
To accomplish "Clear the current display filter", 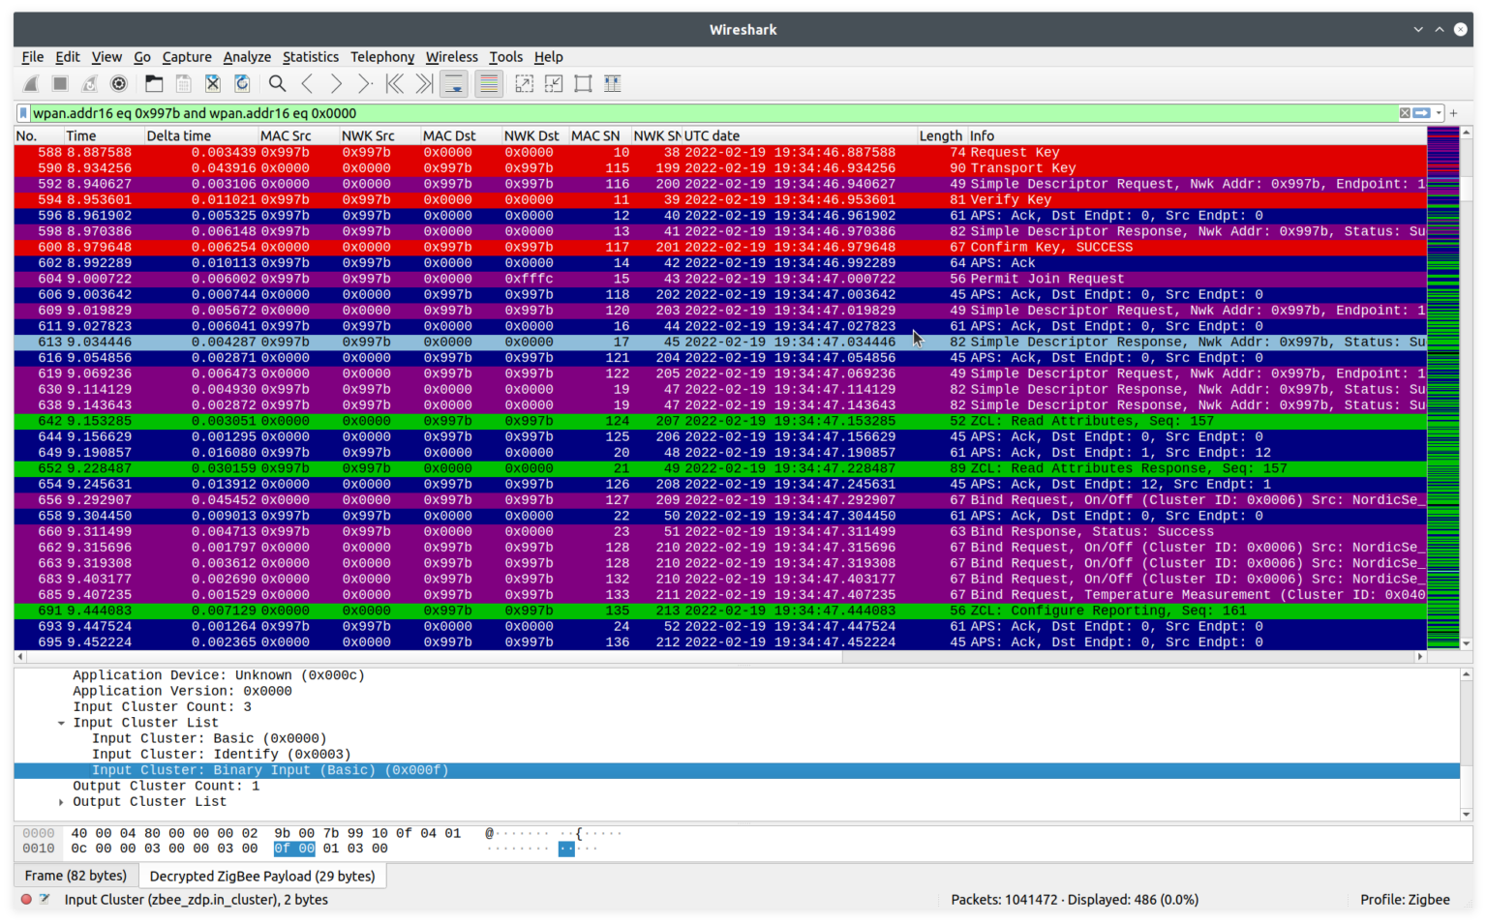I will pos(1405,113).
